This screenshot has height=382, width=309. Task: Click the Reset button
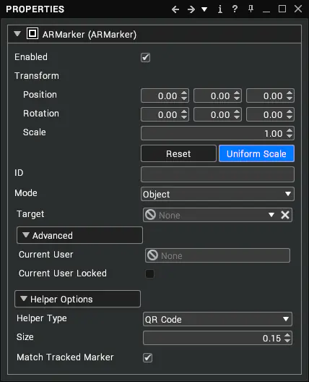178,153
